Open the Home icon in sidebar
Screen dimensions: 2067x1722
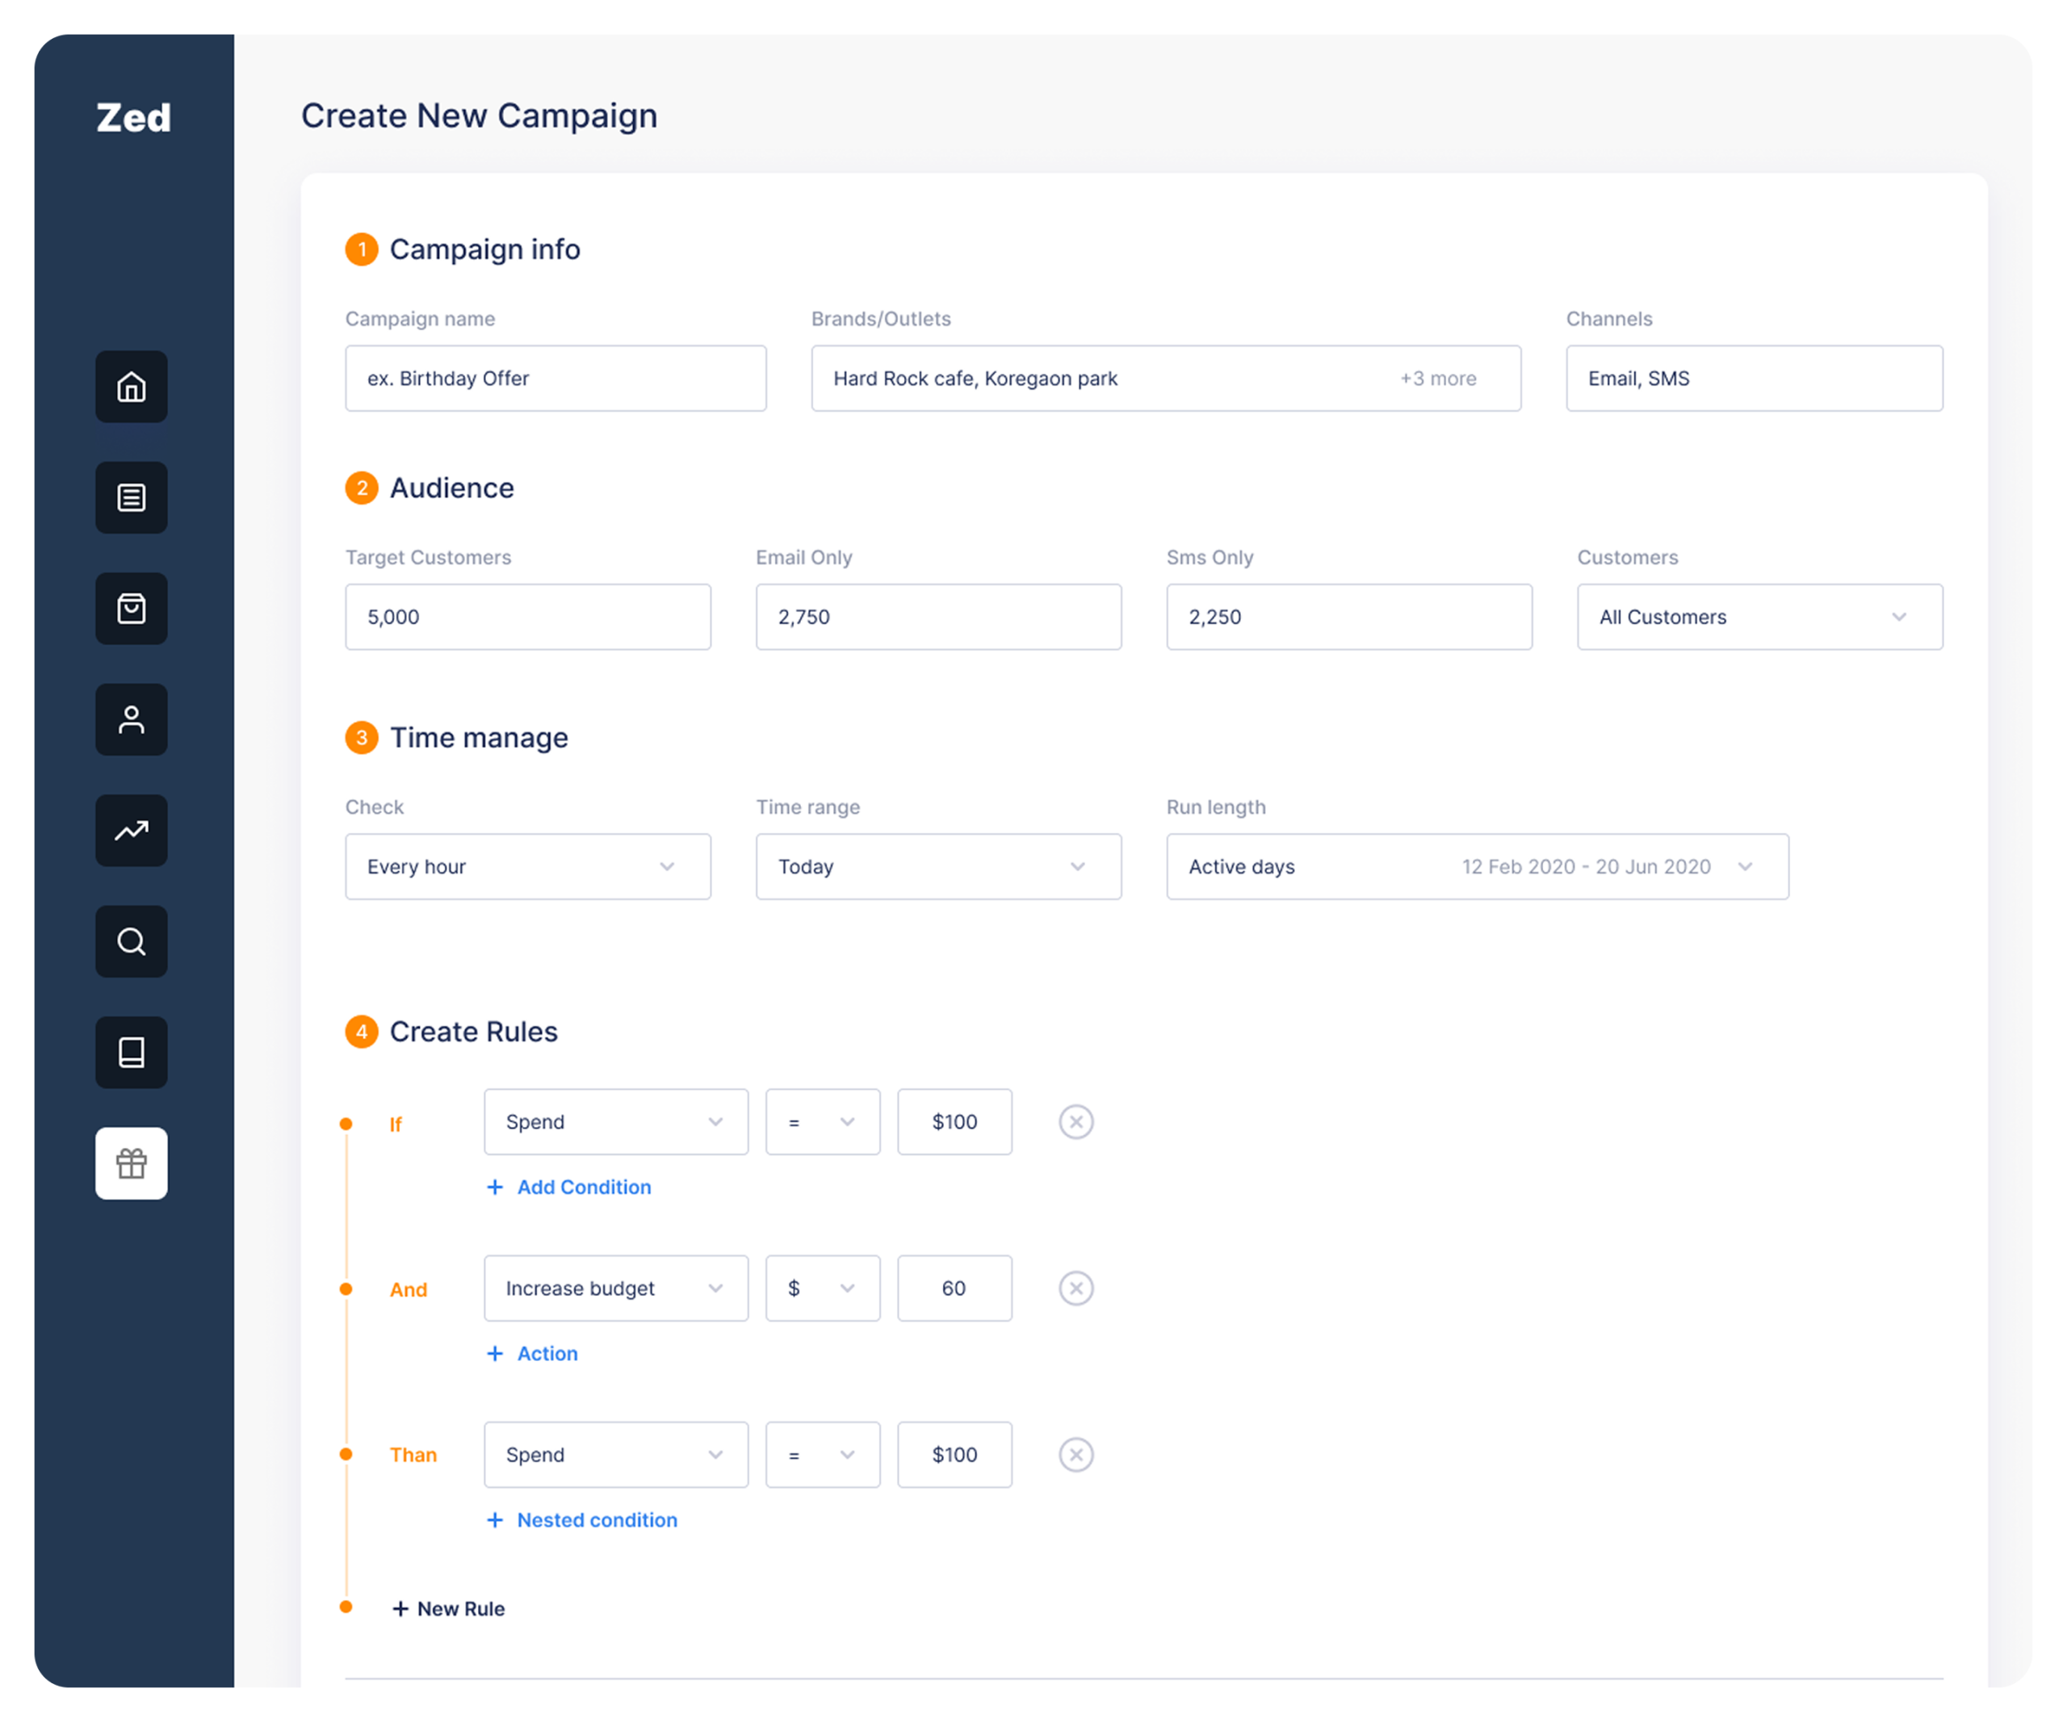click(131, 387)
